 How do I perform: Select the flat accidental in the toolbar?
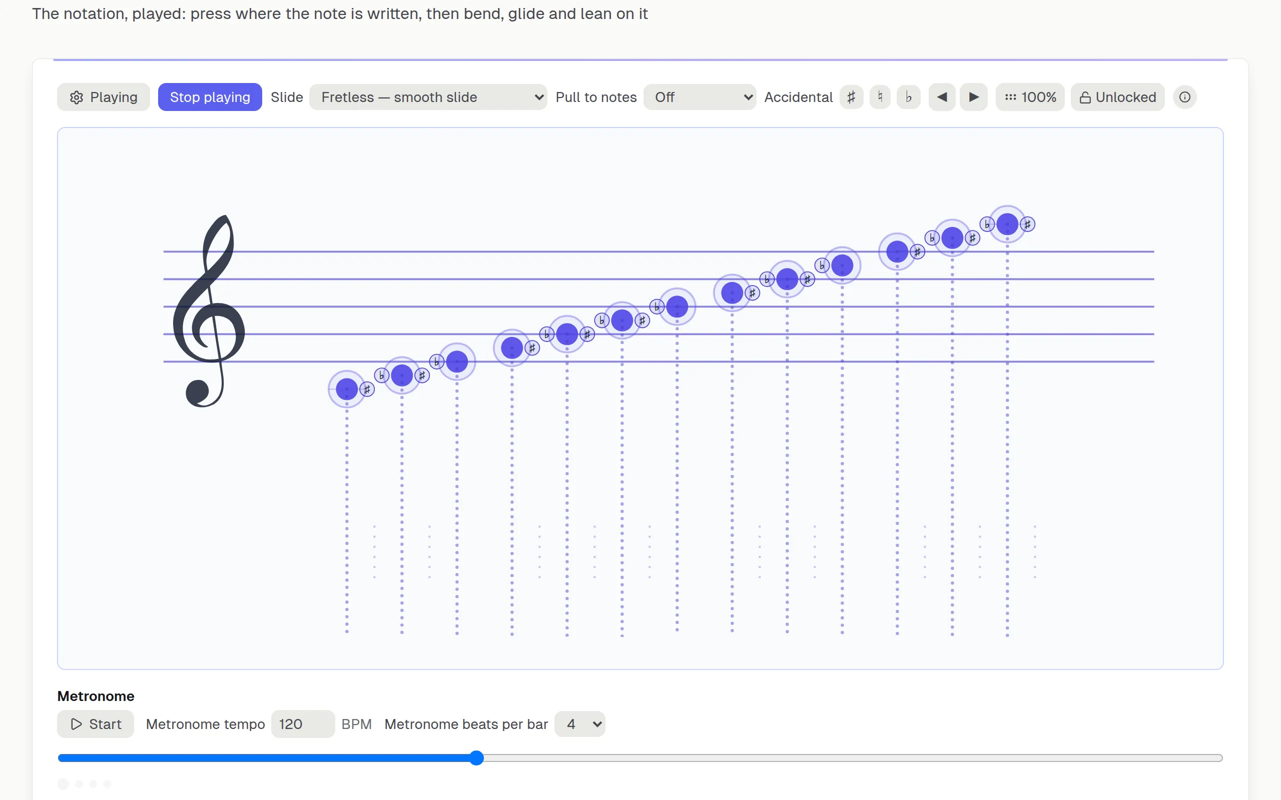(x=908, y=97)
